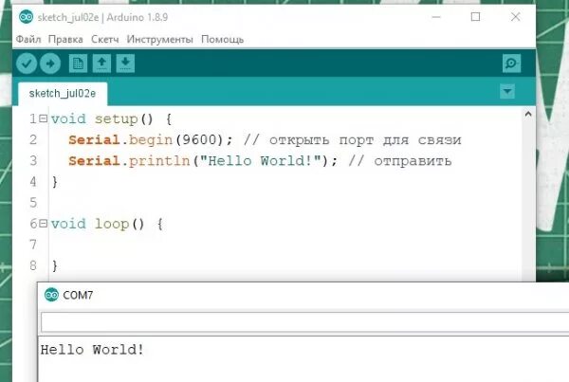Click the Serial Monitor send input field
The image size is (569, 382).
(304, 322)
